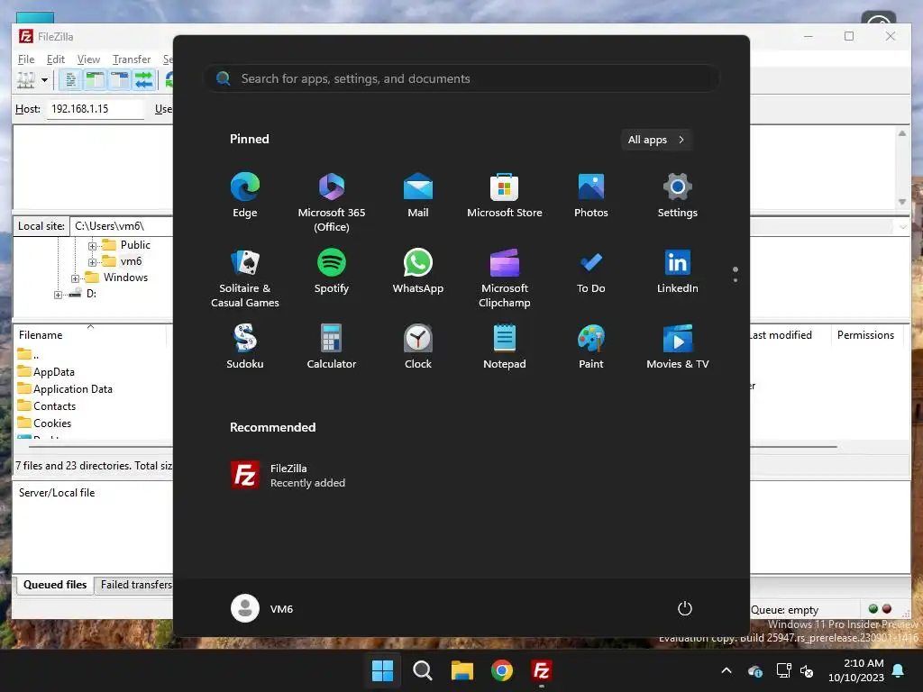The height and width of the screenshot is (692, 923).
Task: Expand the vm6 folder tree node
Action: [x=93, y=262]
